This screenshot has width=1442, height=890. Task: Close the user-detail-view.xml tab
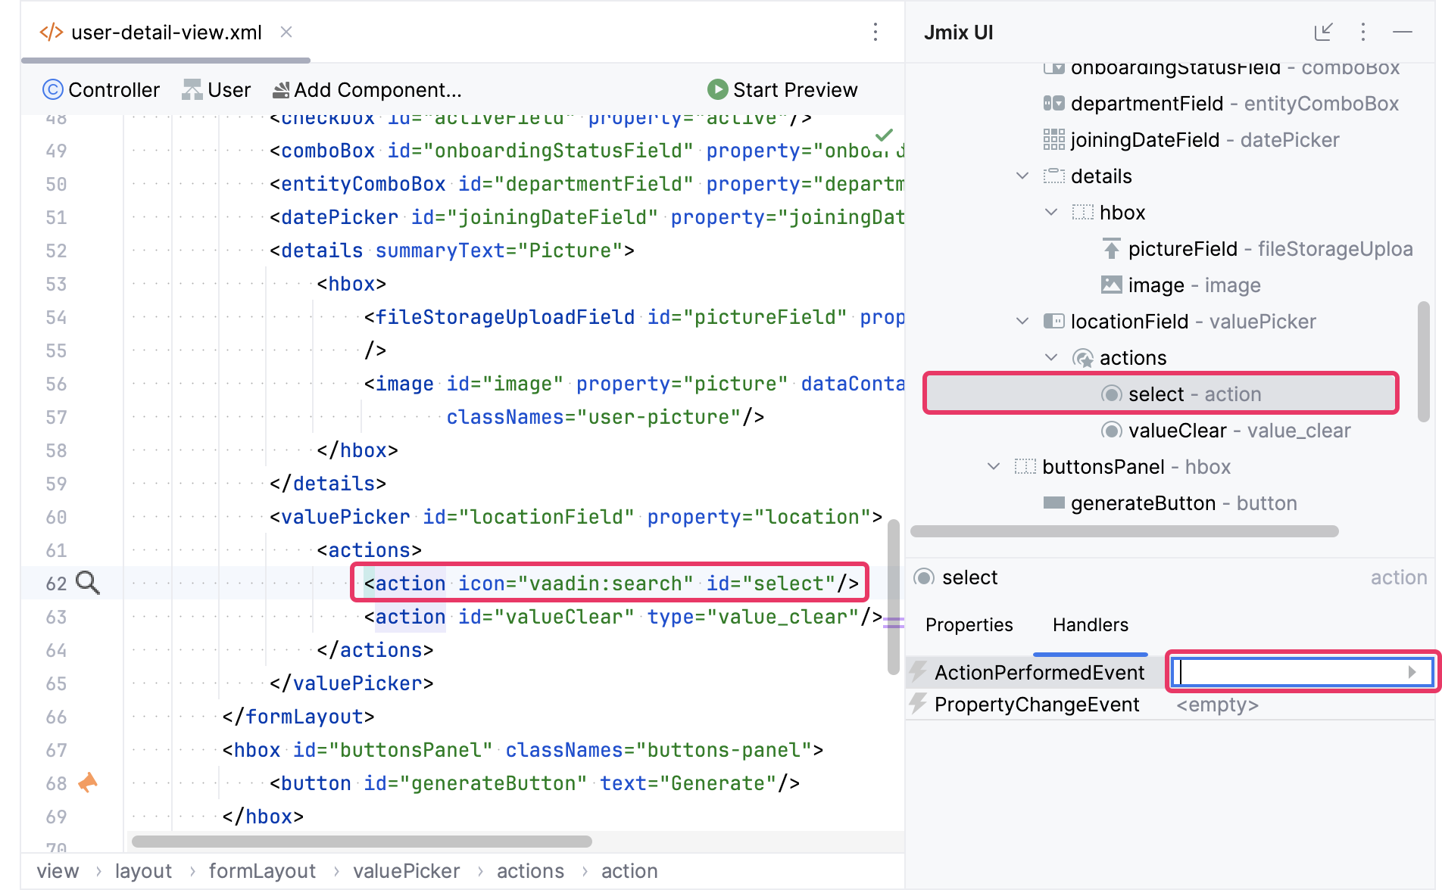(286, 32)
